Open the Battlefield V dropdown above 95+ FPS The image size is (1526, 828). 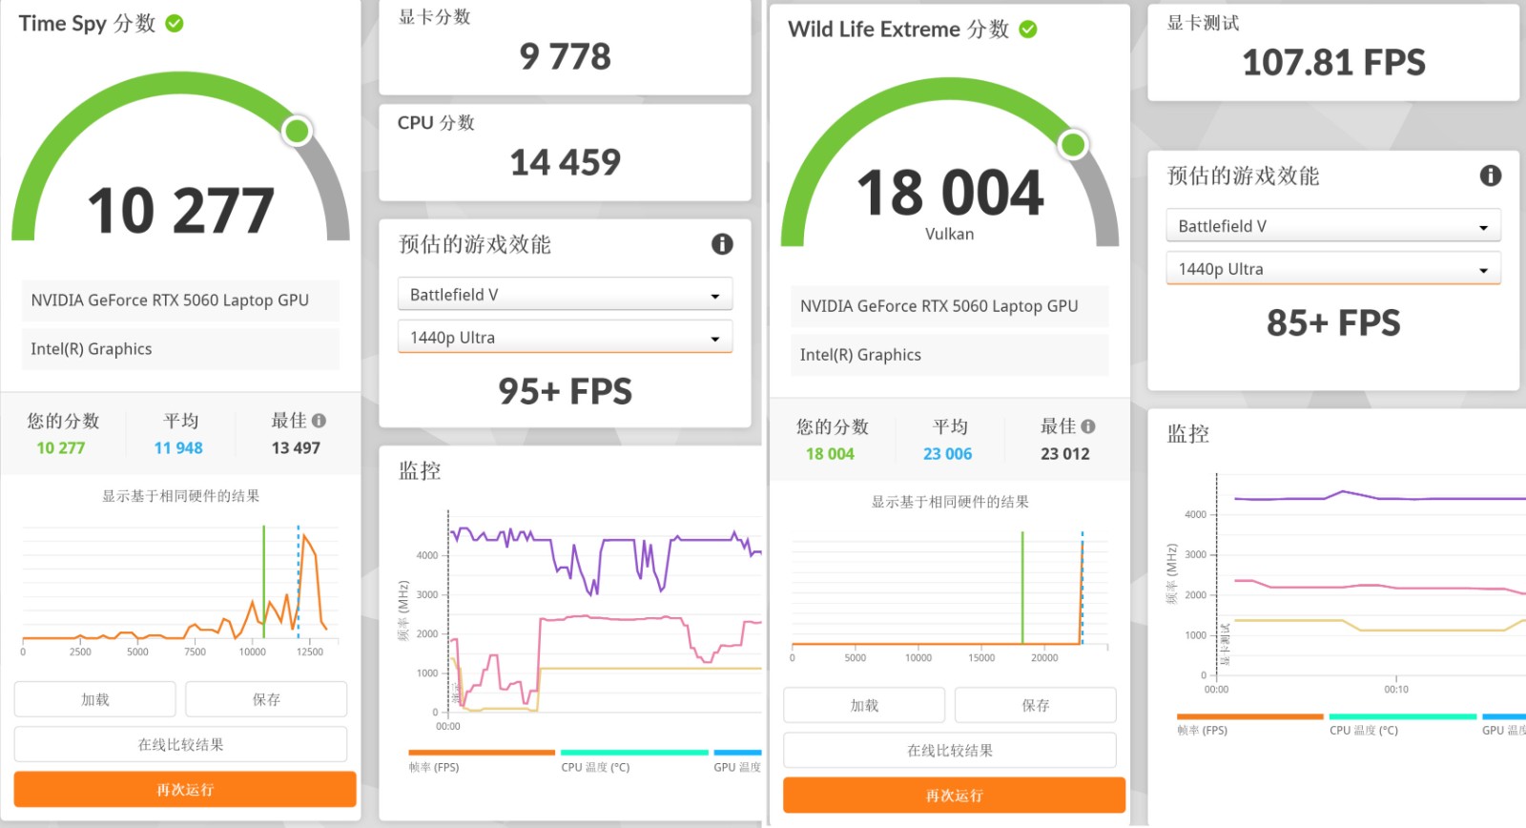(565, 295)
